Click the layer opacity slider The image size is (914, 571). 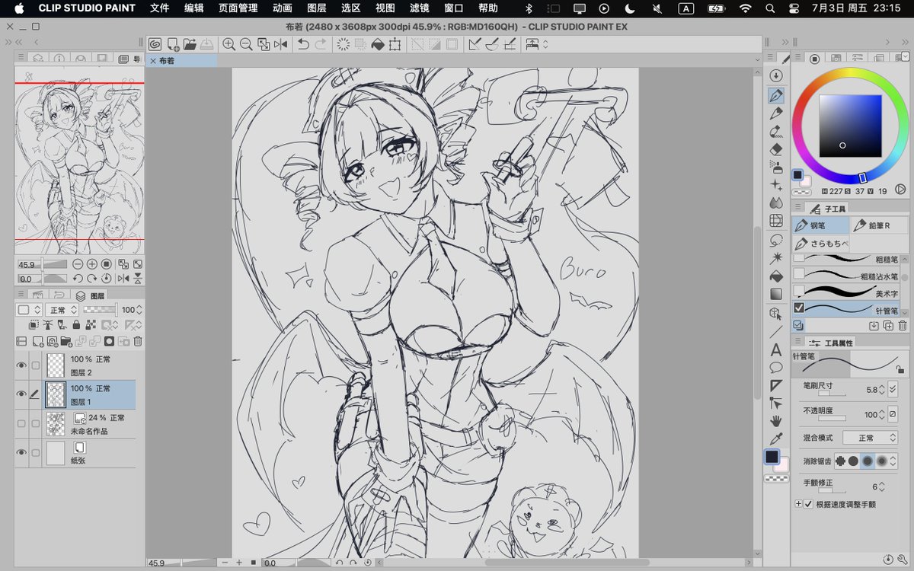(x=99, y=310)
